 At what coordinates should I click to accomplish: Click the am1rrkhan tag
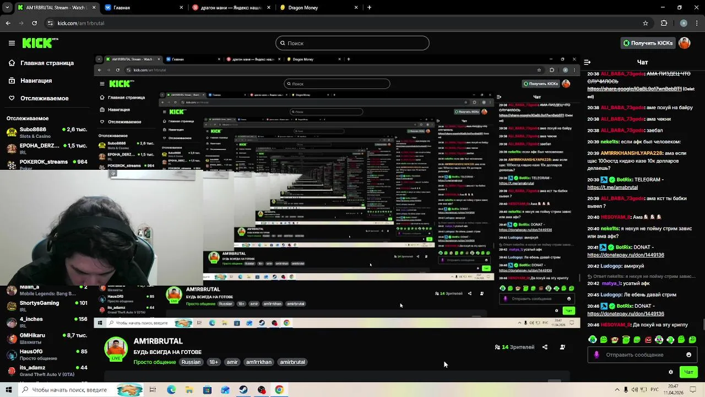259,362
